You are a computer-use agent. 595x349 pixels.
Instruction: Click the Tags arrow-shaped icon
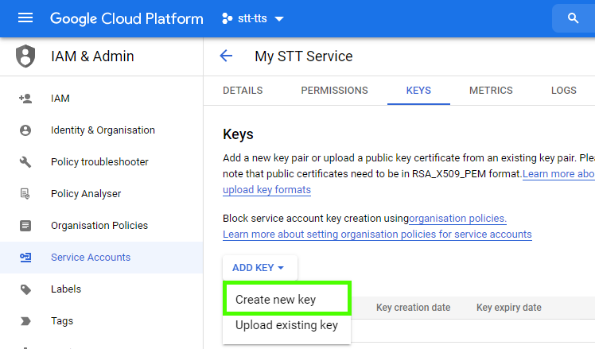25,321
